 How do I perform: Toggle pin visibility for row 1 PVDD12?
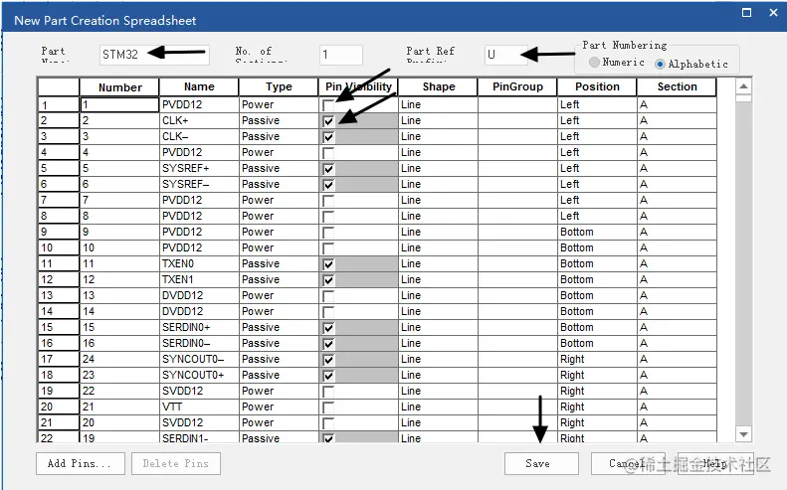[328, 104]
